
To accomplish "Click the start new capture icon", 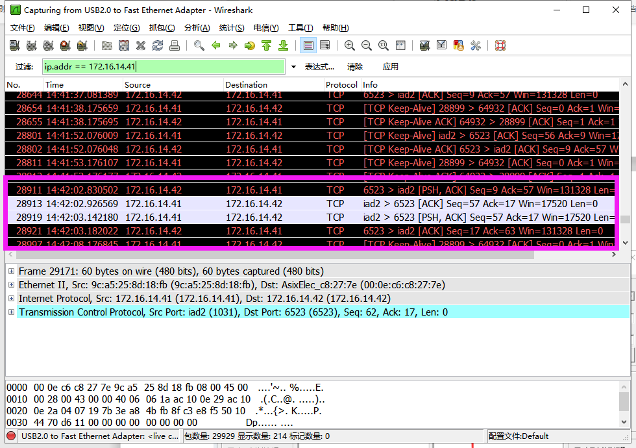I will tap(48, 45).
